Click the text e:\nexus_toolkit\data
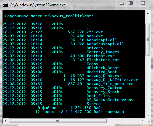Screen dimensions: 153x126 pos(69,16)
